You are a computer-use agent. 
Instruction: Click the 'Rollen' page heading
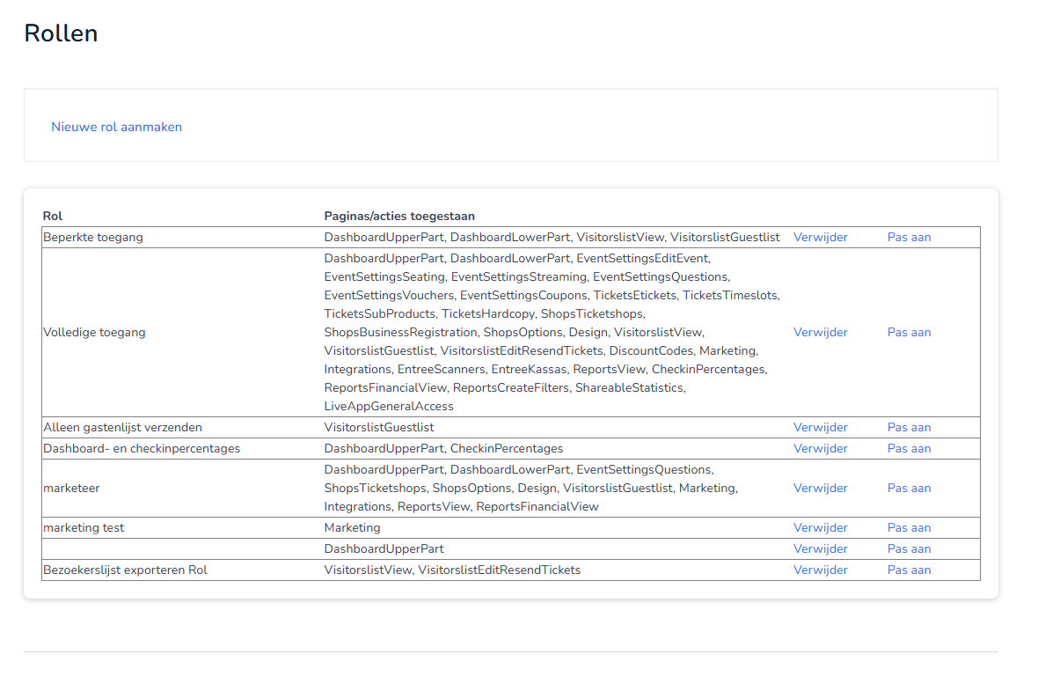pos(61,33)
